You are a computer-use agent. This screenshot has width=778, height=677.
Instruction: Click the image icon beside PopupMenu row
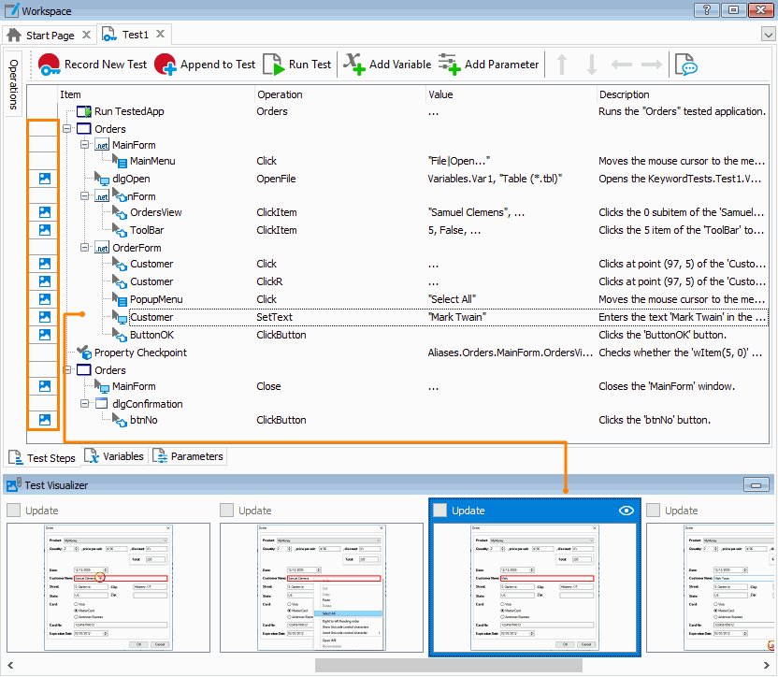point(45,299)
